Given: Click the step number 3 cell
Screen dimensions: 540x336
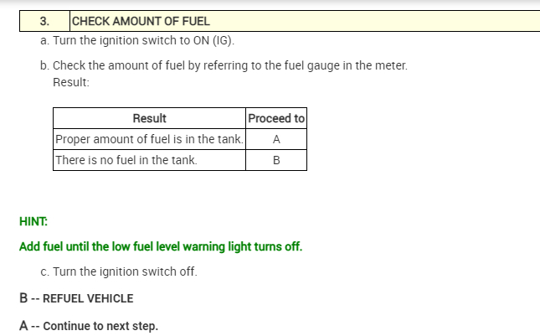Looking at the screenshot, I should 45,21.
